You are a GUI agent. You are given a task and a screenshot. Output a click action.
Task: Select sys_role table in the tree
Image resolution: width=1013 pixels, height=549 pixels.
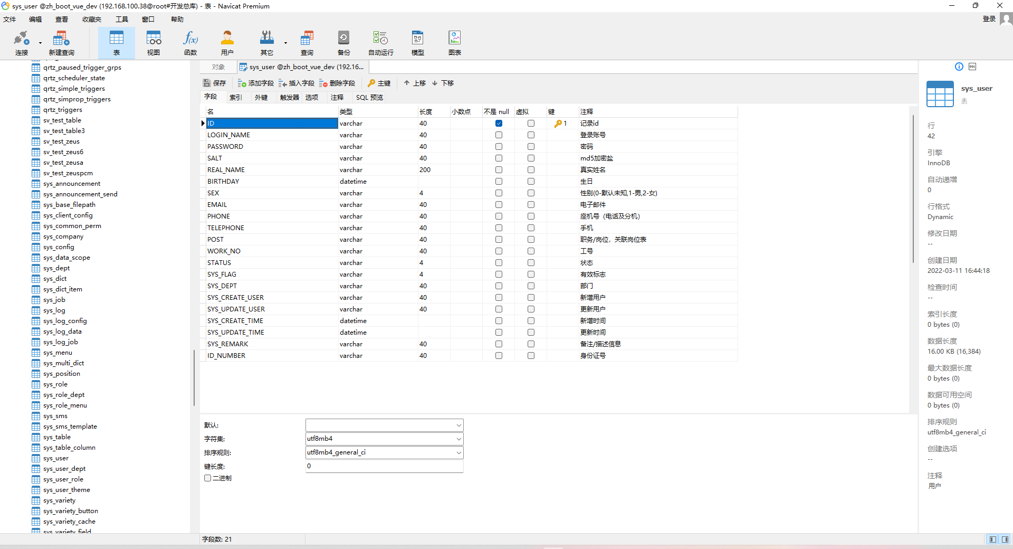point(55,384)
